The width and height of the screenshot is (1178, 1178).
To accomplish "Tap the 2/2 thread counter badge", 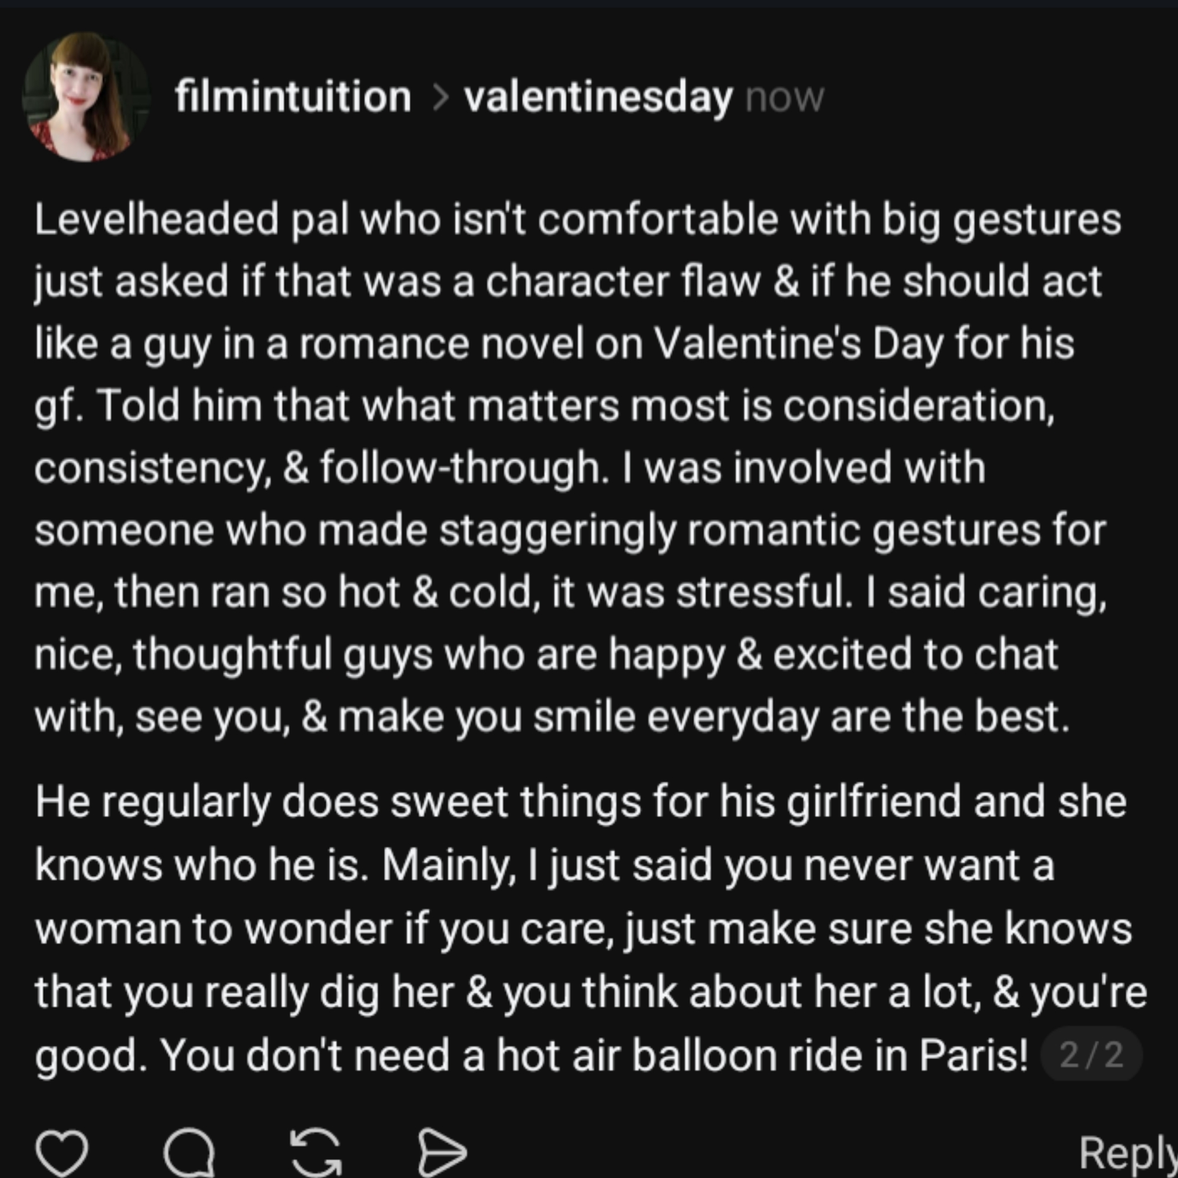I will [1091, 1054].
